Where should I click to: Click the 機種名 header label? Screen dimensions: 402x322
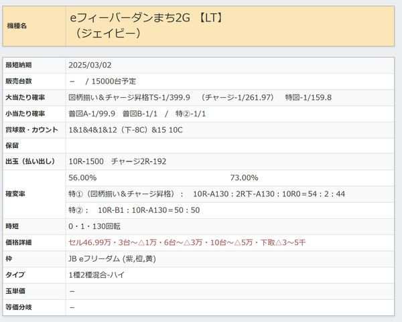pos(17,26)
